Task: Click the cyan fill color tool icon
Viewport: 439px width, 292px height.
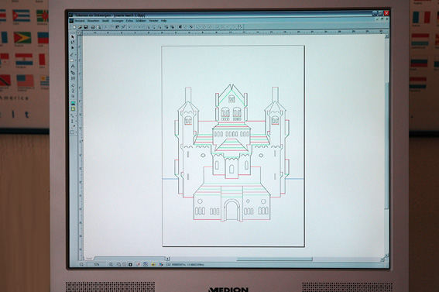Action: point(73,103)
